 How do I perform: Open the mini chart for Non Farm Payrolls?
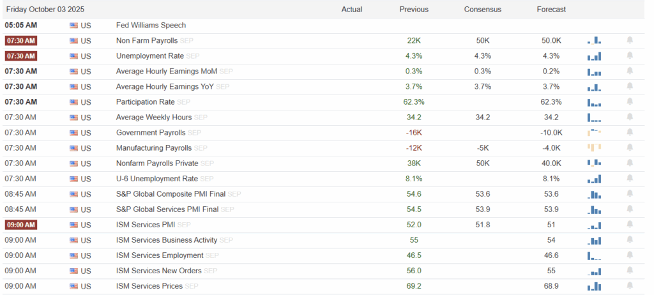[x=594, y=40]
